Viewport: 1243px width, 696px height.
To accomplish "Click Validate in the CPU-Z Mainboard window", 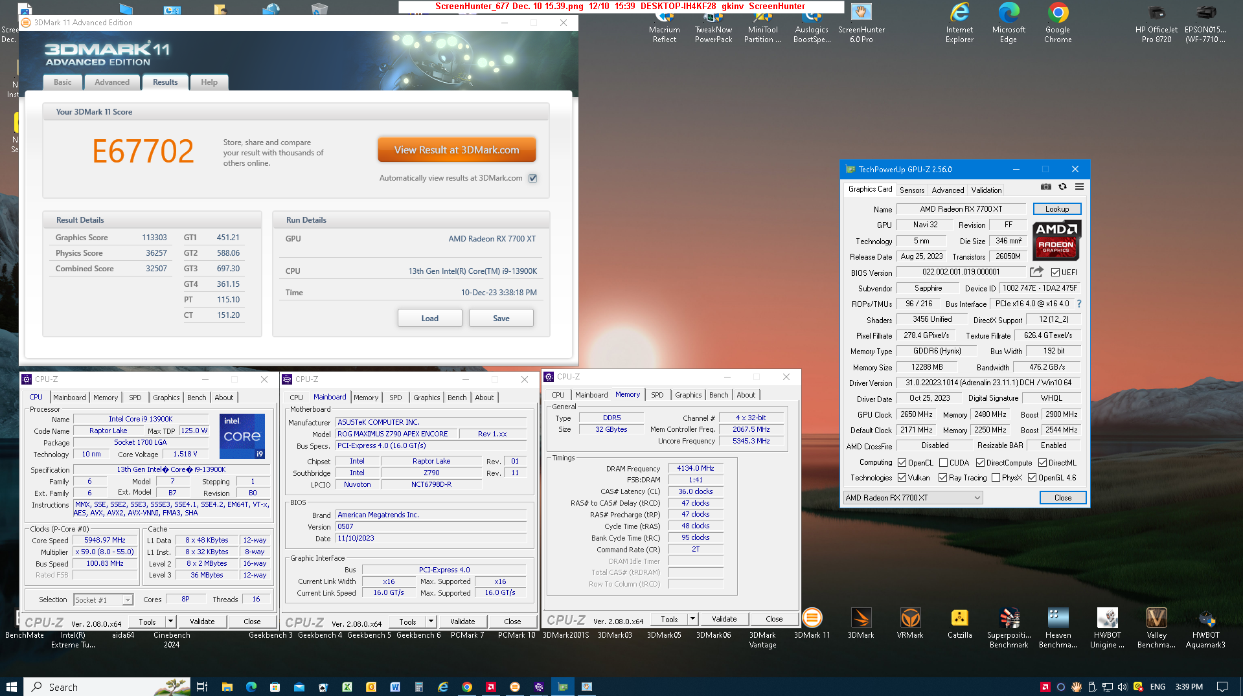I will tap(462, 621).
